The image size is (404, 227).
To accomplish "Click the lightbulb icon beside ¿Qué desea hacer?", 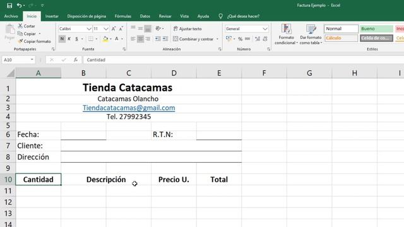I will [220, 16].
